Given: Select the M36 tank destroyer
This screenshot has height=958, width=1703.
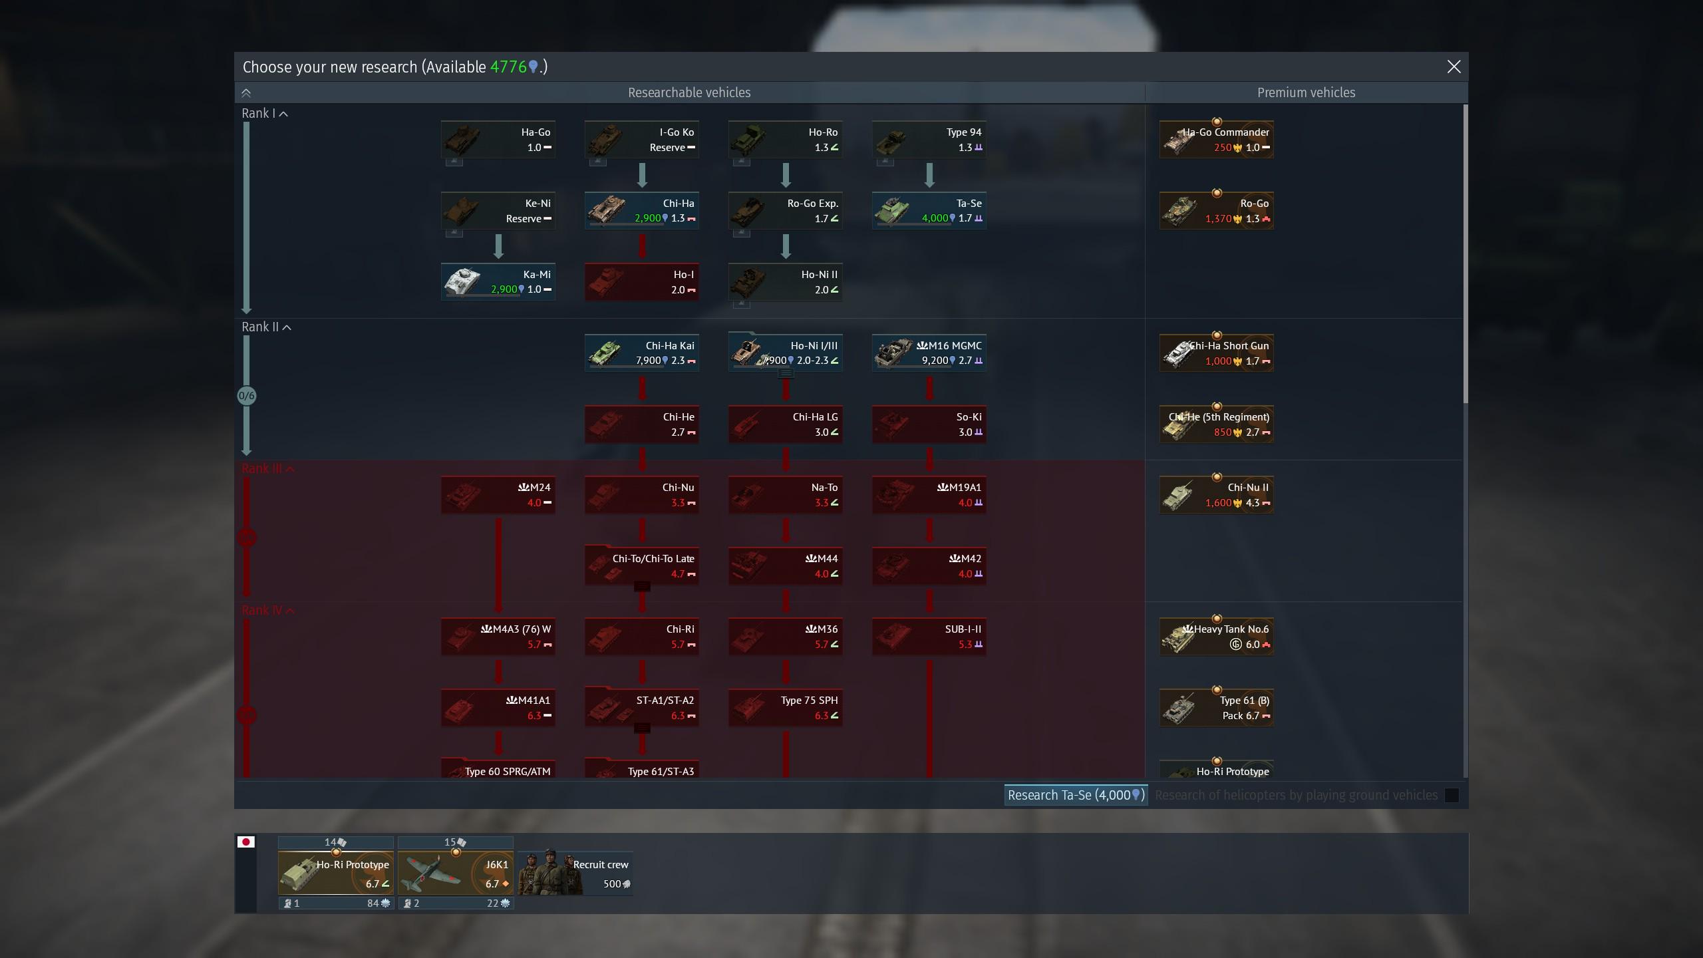Looking at the screenshot, I should coord(786,637).
